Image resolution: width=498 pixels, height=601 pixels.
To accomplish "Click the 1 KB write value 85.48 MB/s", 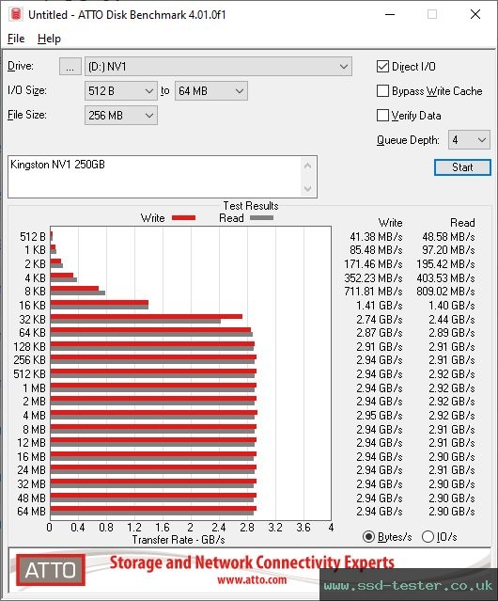I will coord(376,250).
